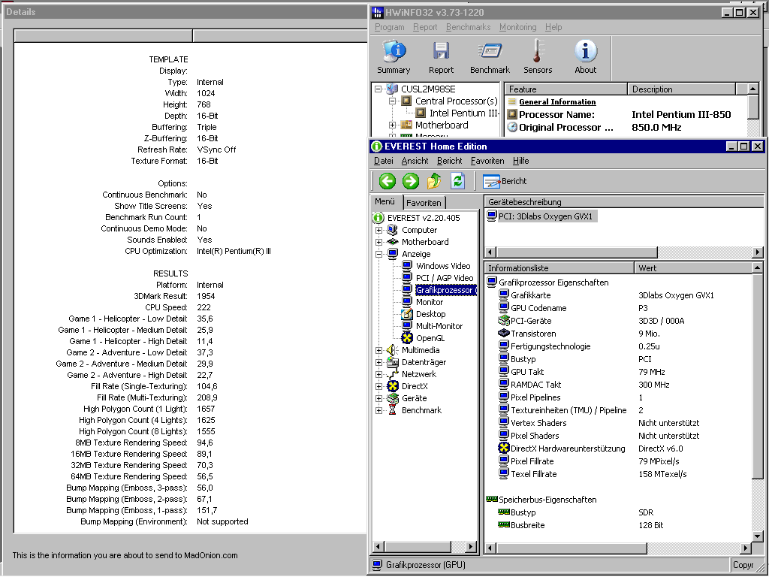Expand Computer node in EVEREST tree

[378, 230]
